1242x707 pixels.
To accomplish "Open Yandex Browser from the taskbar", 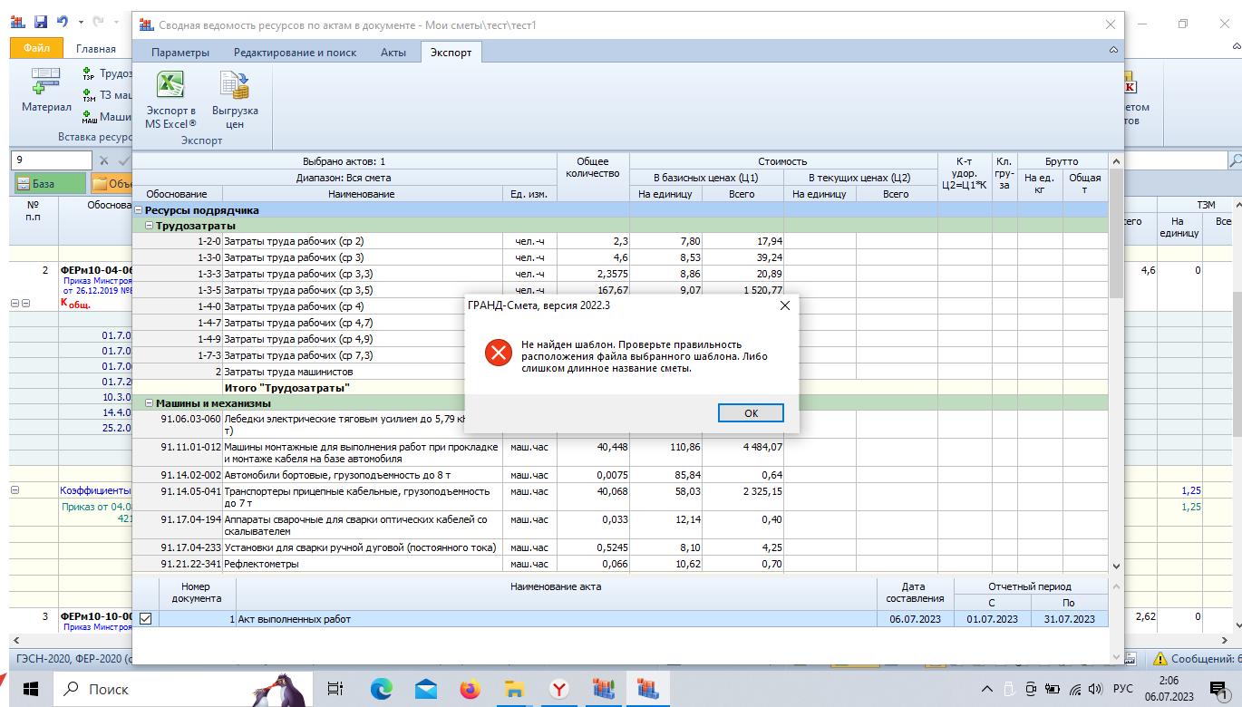I will click(559, 689).
